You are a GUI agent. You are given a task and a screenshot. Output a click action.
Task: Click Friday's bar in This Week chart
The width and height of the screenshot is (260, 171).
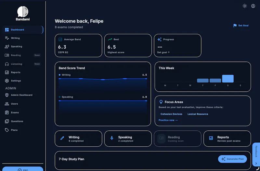[x=215, y=81]
